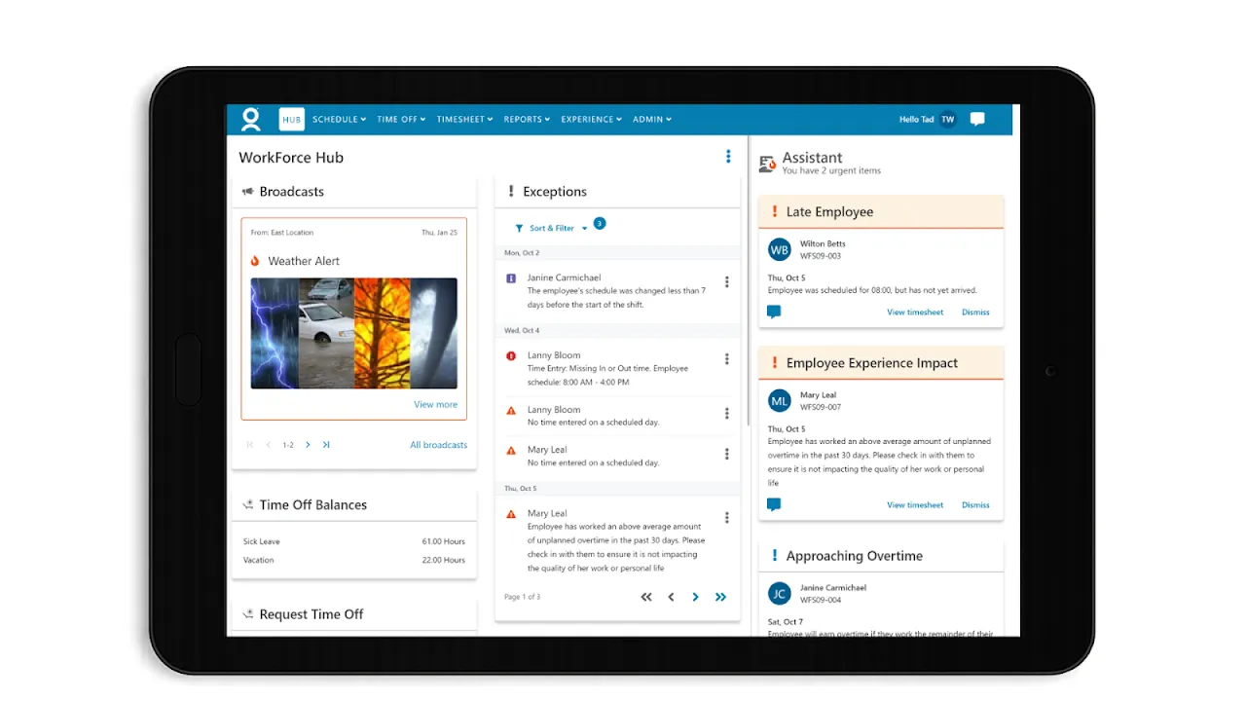View timesheet for Wilton Betts
This screenshot has width=1246, height=701.
[915, 313]
